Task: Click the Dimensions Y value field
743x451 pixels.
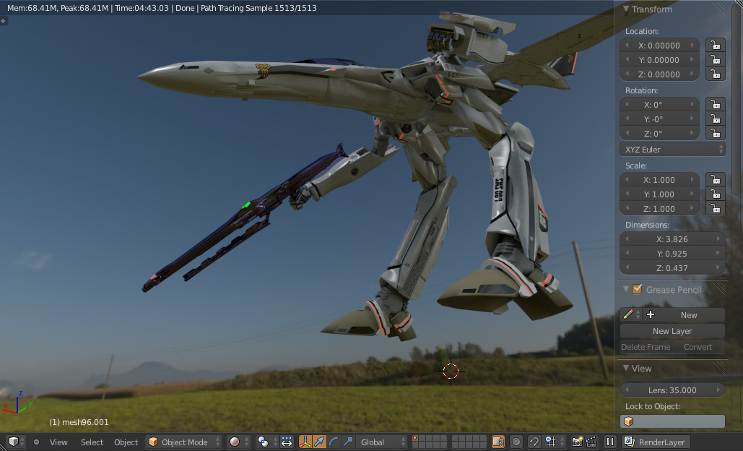Action: click(672, 253)
